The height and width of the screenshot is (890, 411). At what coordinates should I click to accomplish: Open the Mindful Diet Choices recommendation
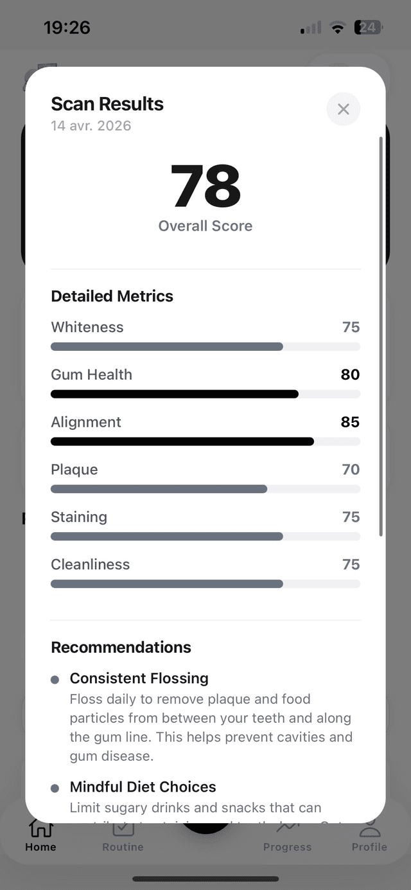click(143, 787)
